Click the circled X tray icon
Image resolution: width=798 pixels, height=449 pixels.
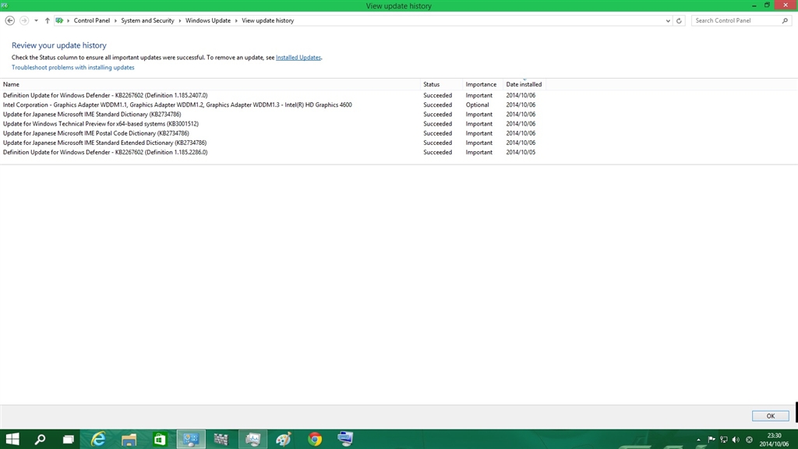(749, 440)
